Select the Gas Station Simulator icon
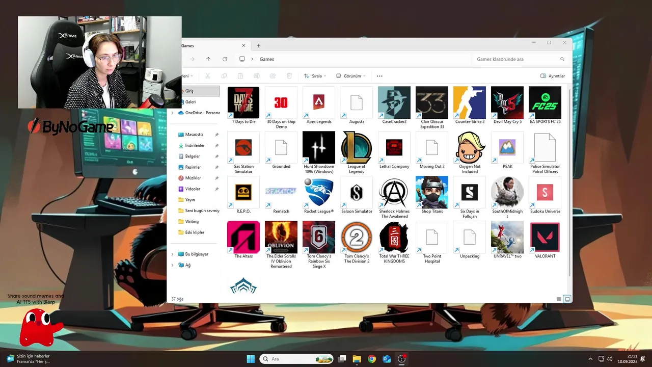Screen dimensions: 652x367 pyautogui.click(x=243, y=147)
